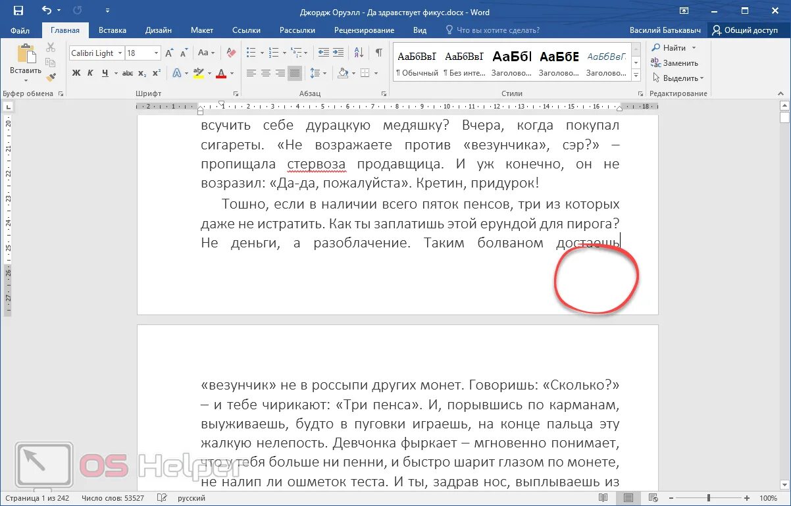Open the Change Case (Aa) dropdown
The height and width of the screenshot is (506, 791).
pos(207,53)
